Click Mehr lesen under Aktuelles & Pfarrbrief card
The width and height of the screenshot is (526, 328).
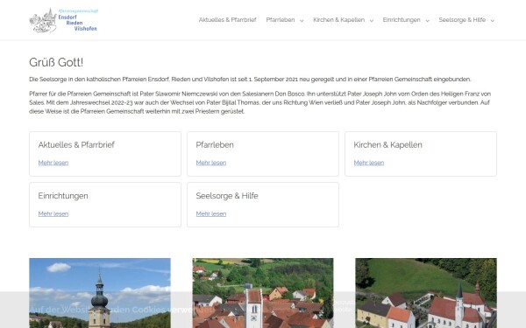coord(53,163)
